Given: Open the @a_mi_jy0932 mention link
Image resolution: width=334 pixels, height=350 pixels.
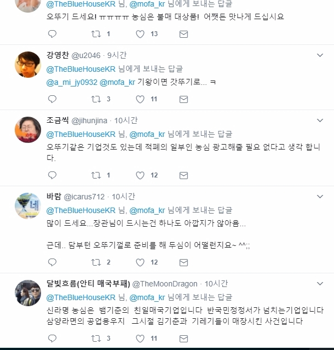Looking at the screenshot, I should (71, 82).
